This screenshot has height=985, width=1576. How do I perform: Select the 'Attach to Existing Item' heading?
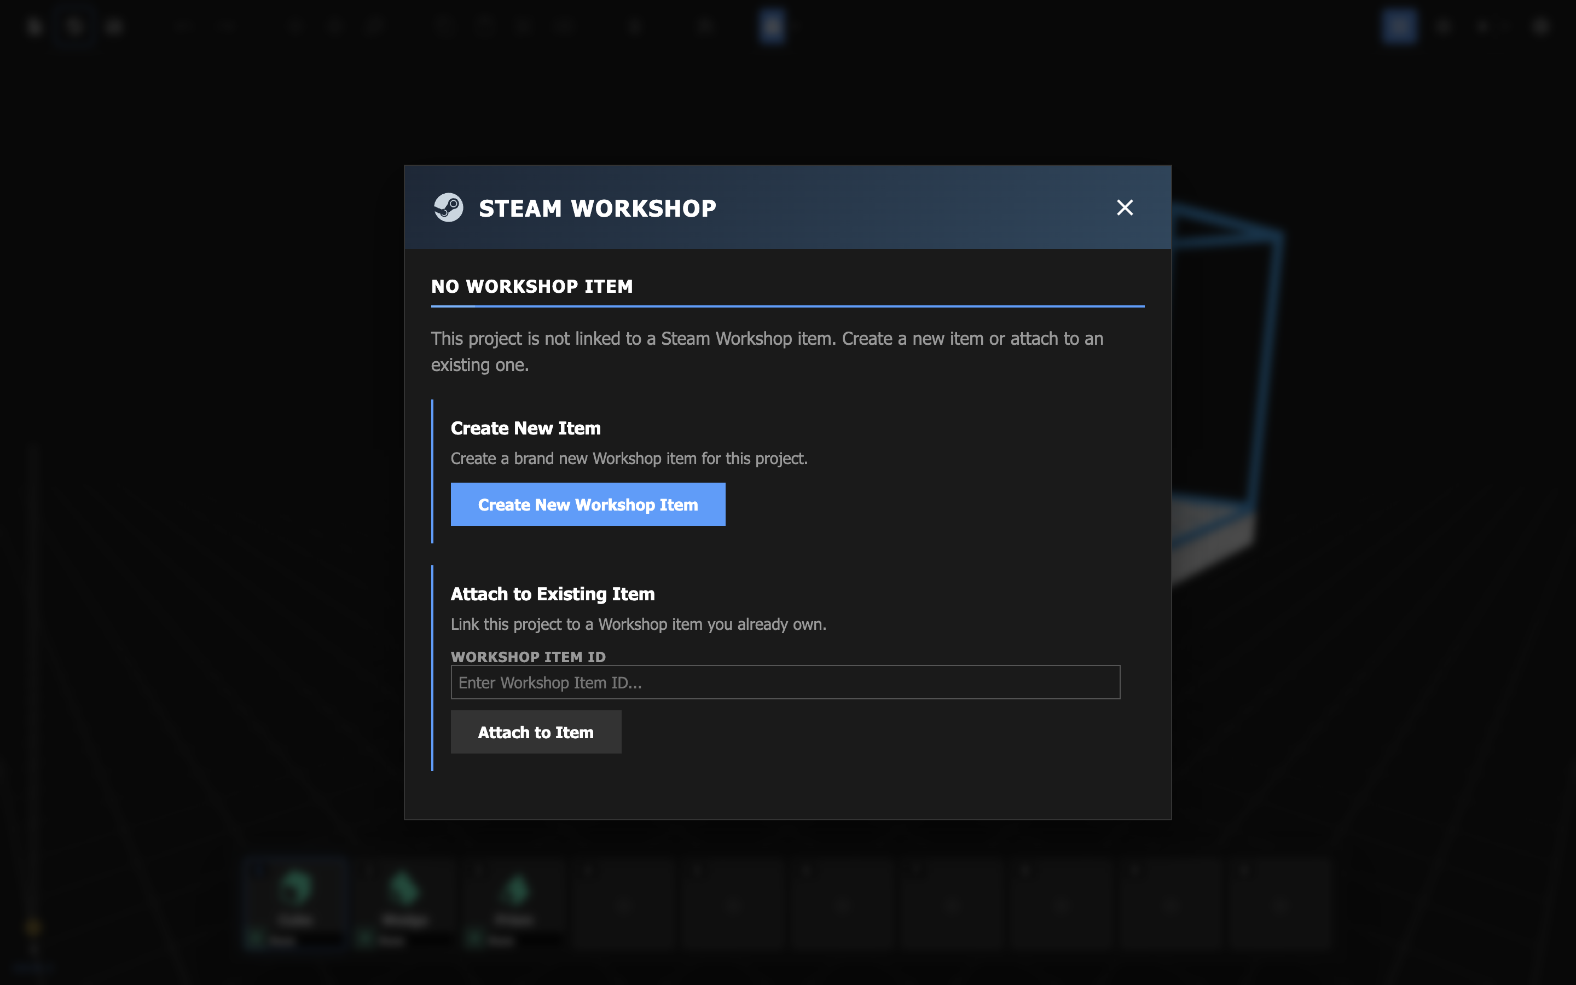point(552,594)
